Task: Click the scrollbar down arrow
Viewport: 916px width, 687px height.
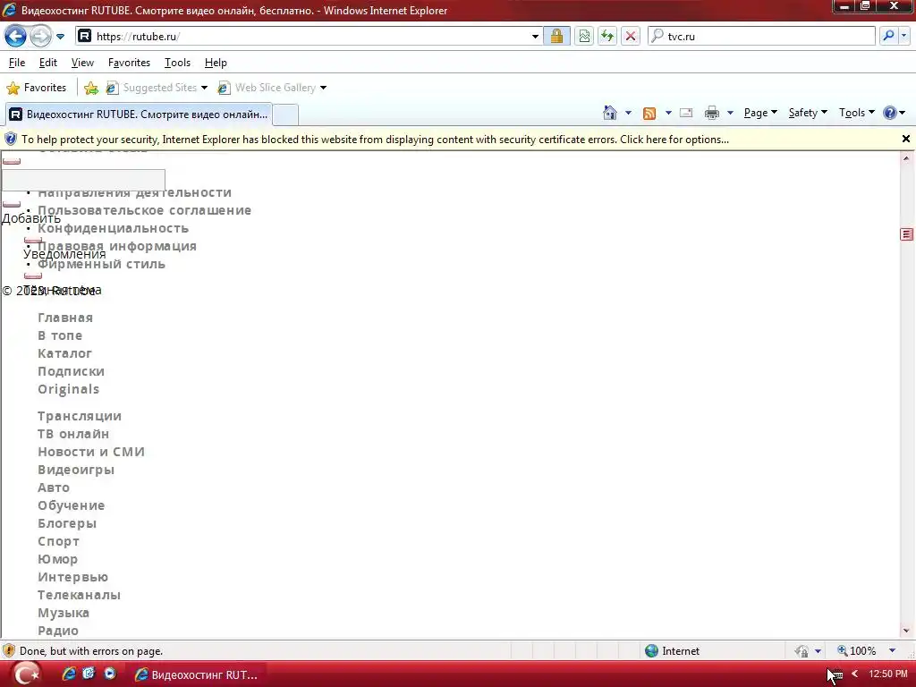Action: (x=906, y=631)
